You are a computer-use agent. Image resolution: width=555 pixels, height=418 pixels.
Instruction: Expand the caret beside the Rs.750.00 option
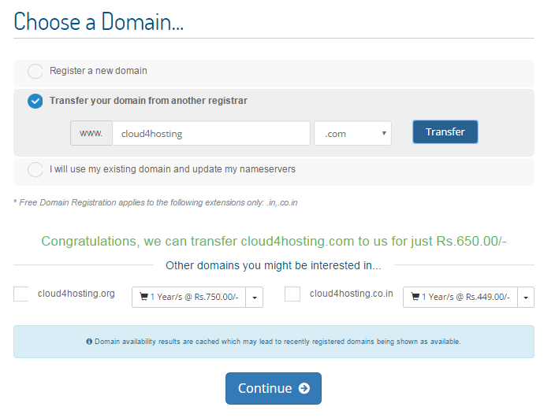pyautogui.click(x=254, y=298)
